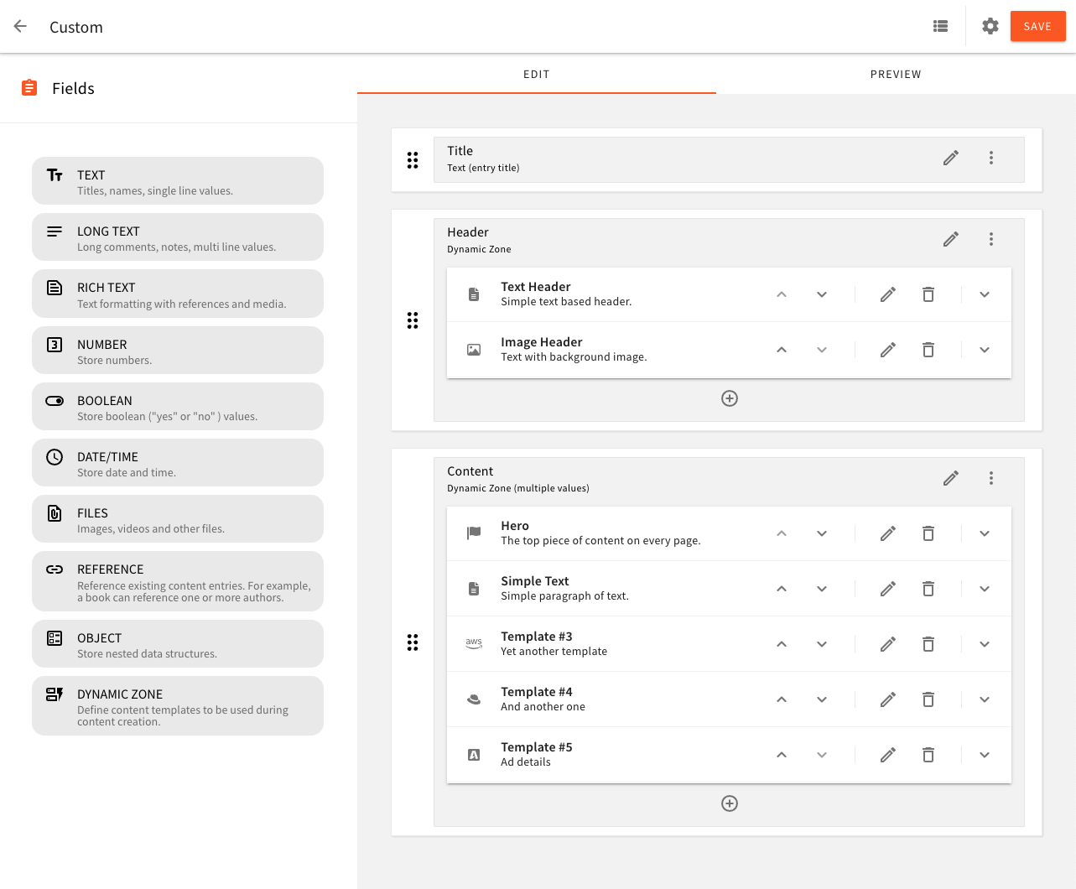Choose the Rich Text field type

pos(178,294)
